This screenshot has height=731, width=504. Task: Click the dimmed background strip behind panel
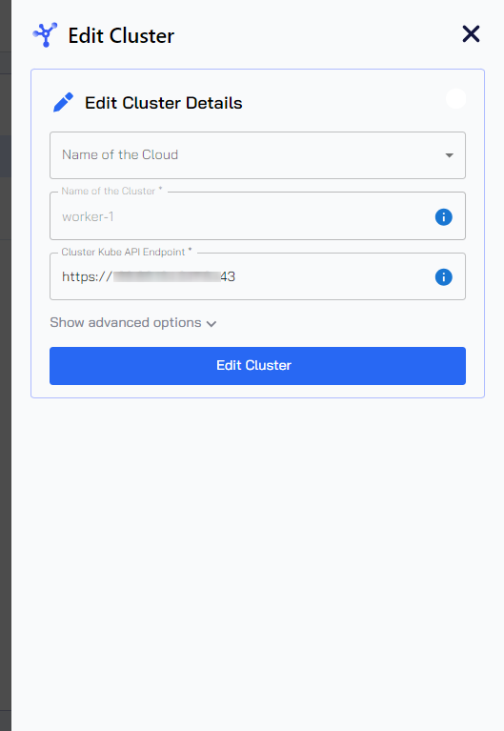[5, 366]
